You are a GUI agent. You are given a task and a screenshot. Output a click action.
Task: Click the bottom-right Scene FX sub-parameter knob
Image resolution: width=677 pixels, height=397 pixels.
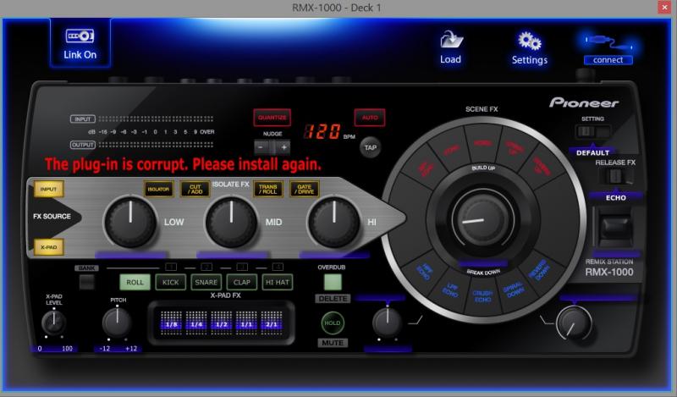575,323
